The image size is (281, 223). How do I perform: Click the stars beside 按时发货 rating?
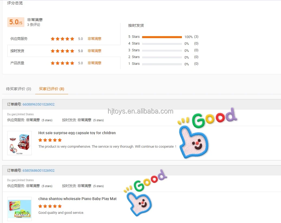coord(62,51)
